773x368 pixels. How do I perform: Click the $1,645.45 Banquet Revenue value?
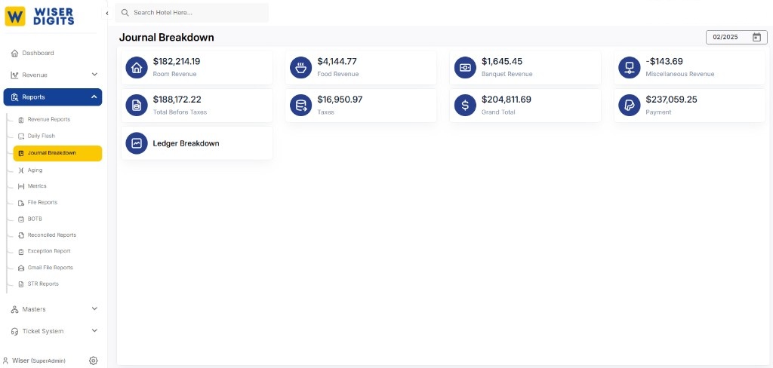[502, 62]
